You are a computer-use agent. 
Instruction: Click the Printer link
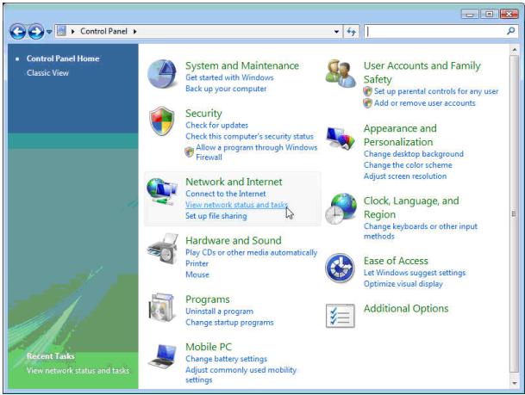[197, 263]
